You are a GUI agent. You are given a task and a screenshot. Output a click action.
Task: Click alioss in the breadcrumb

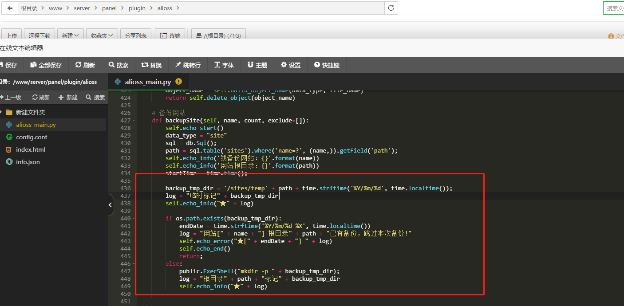coord(165,8)
